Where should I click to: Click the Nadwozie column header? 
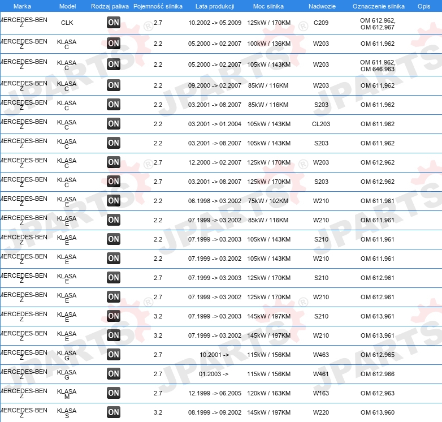click(322, 6)
